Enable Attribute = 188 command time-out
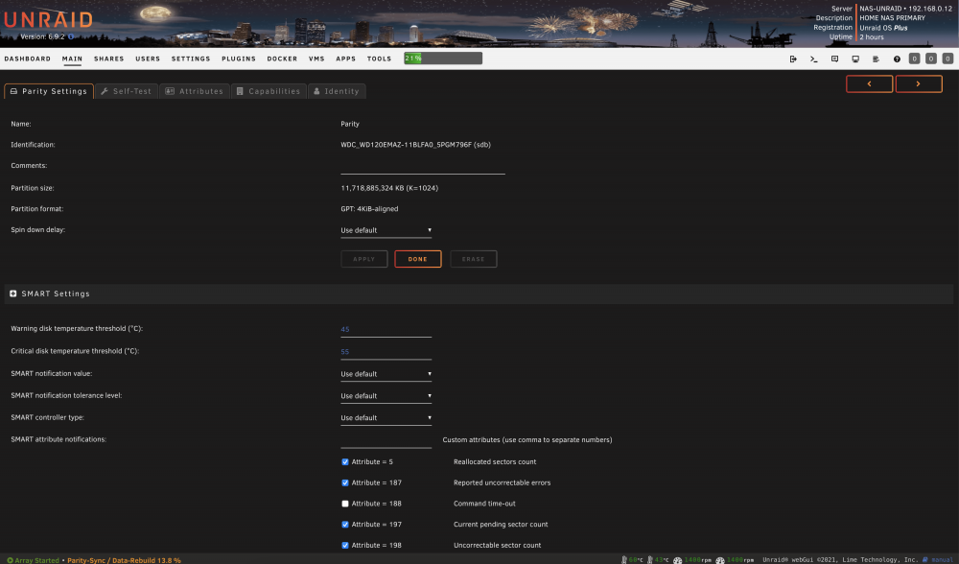Viewport: 959px width, 564px height. [345, 504]
